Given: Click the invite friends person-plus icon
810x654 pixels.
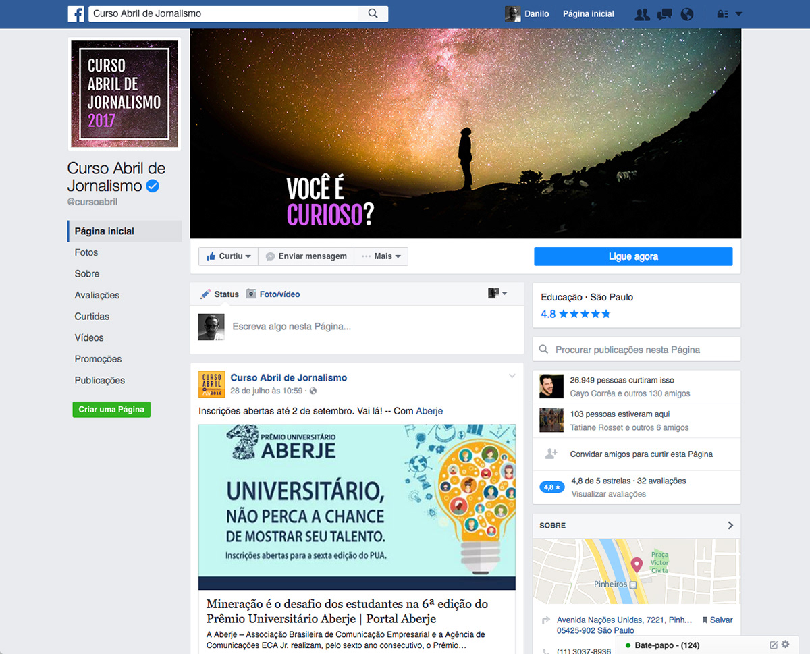Looking at the screenshot, I should (551, 454).
